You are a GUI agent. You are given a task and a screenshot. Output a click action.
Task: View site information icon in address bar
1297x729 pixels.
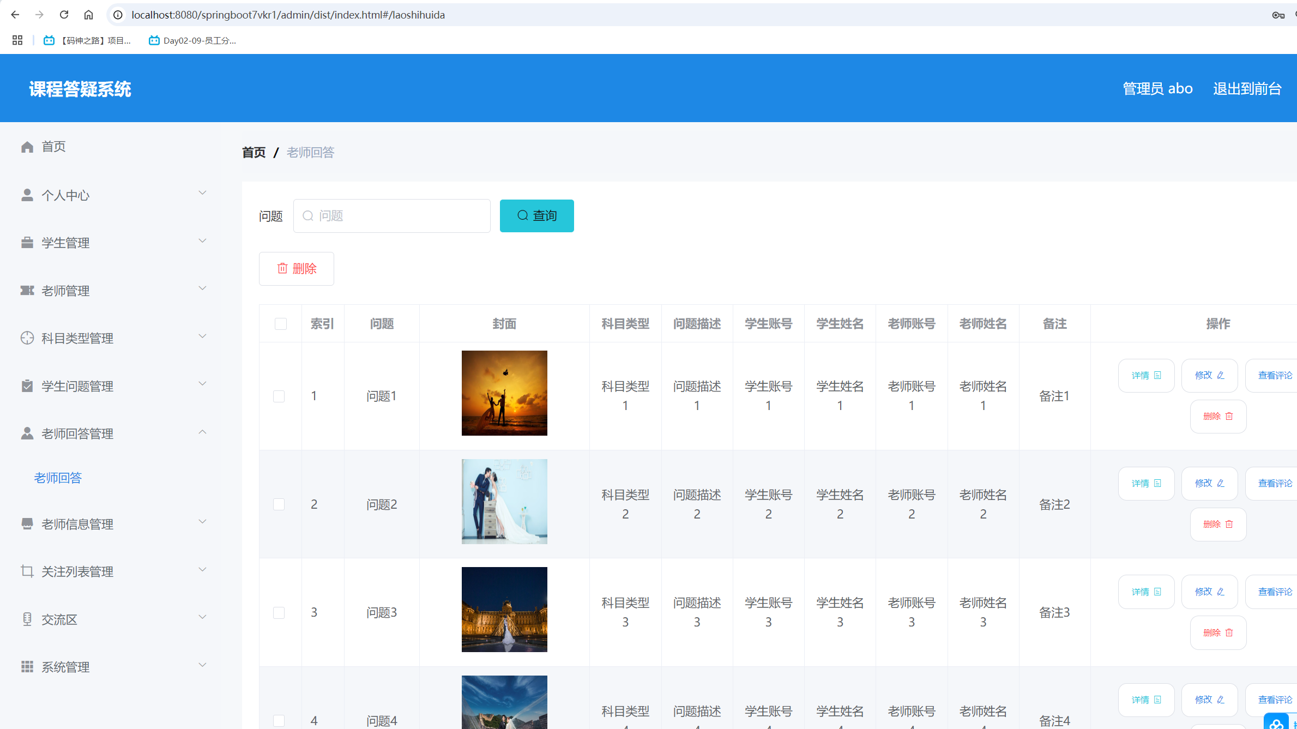coord(118,15)
